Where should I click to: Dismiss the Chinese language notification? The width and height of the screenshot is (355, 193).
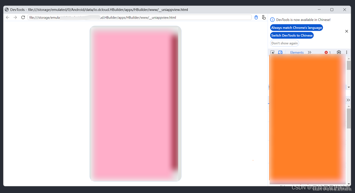coord(346,31)
